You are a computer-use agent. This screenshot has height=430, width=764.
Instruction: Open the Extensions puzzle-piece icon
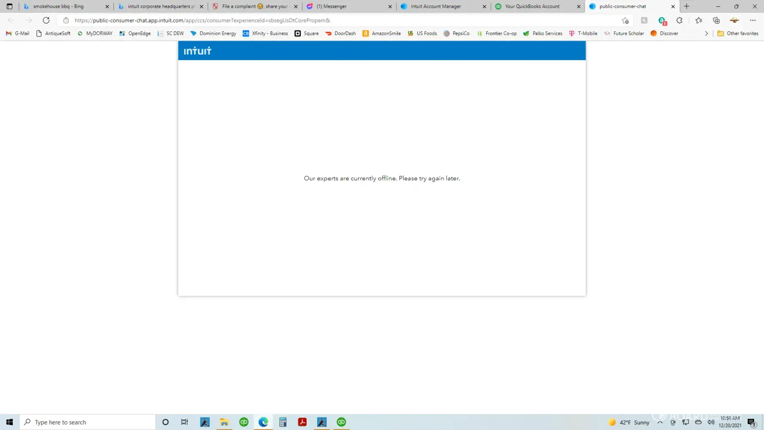pyautogui.click(x=679, y=20)
